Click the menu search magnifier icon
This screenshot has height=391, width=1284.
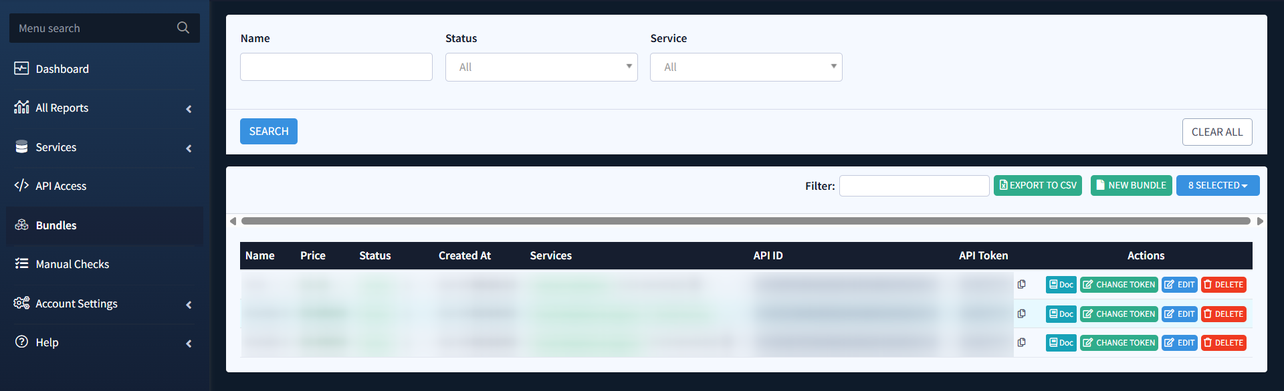(183, 28)
